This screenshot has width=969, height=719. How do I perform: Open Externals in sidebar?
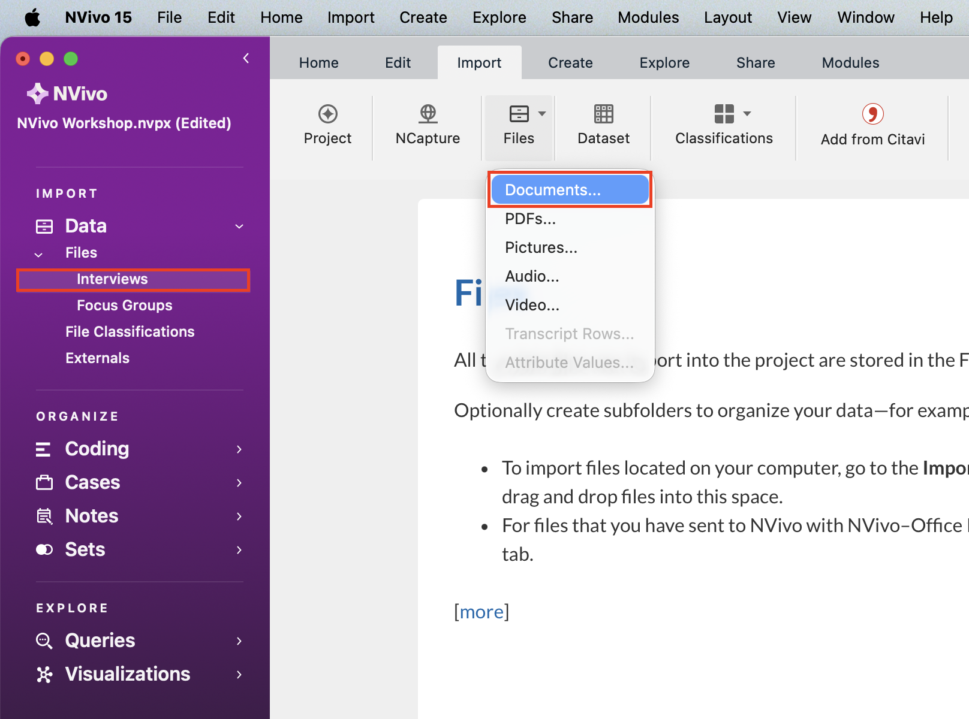point(98,358)
